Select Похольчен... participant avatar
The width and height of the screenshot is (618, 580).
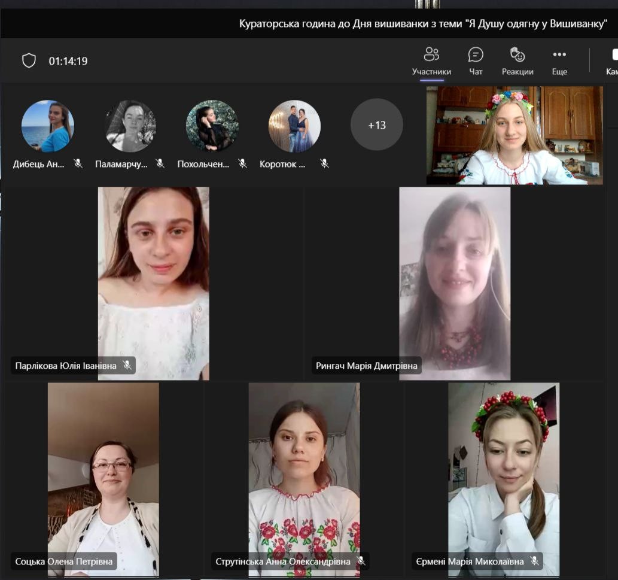[212, 126]
